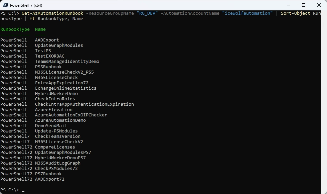
Task: Maximize the PowerShell 7 window
Action: pyautogui.click(x=304, y=5)
